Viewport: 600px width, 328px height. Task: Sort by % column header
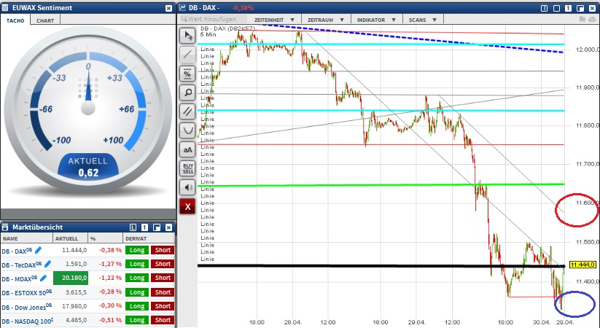click(105, 238)
